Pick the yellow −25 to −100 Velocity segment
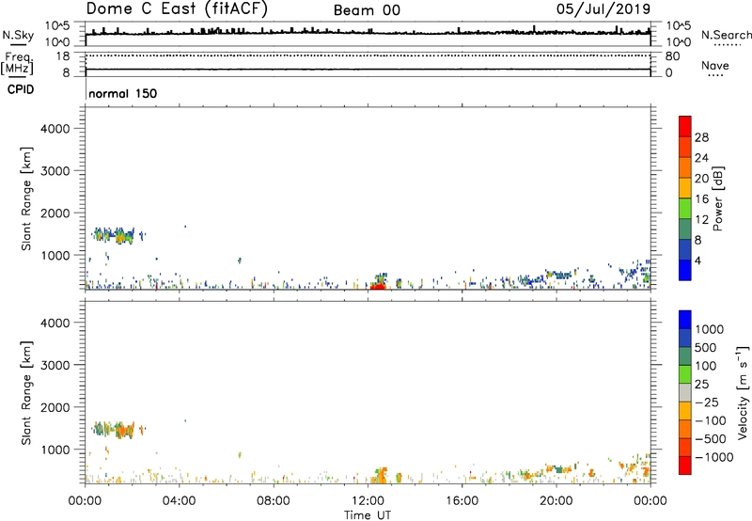Image resolution: width=752 pixels, height=521 pixels. click(685, 411)
